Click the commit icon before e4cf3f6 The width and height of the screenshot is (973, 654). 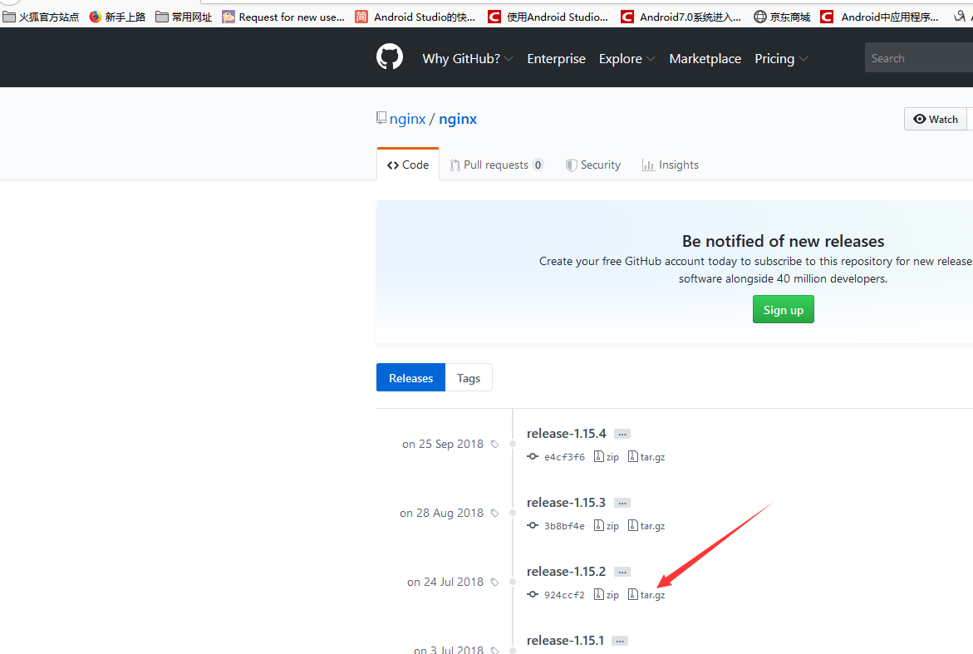tap(533, 456)
